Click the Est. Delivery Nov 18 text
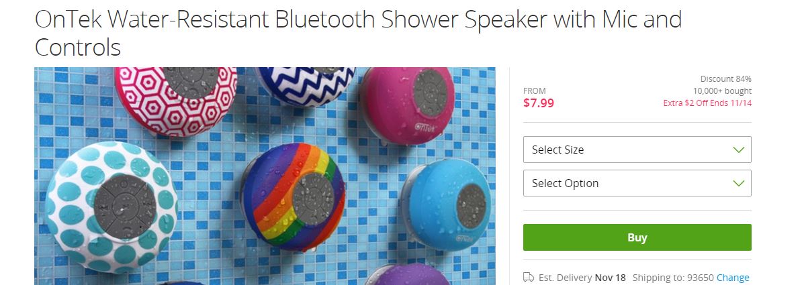Screen dimensions: 802x285 click(x=582, y=278)
